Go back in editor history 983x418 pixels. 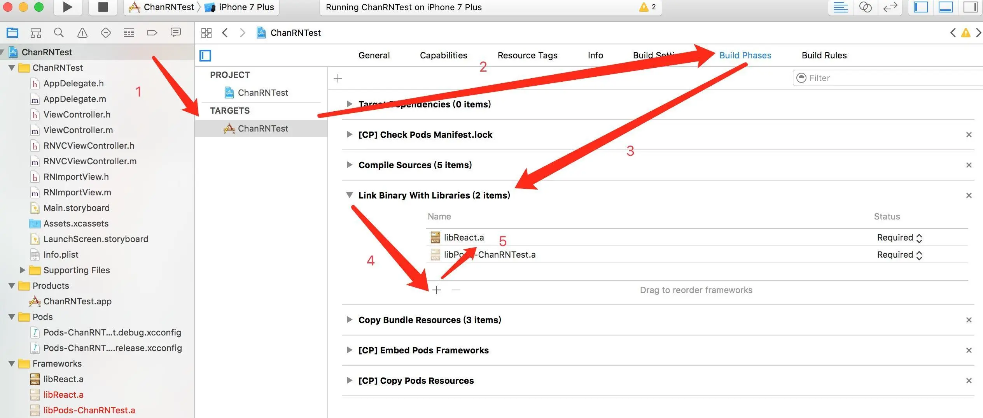pyautogui.click(x=225, y=33)
